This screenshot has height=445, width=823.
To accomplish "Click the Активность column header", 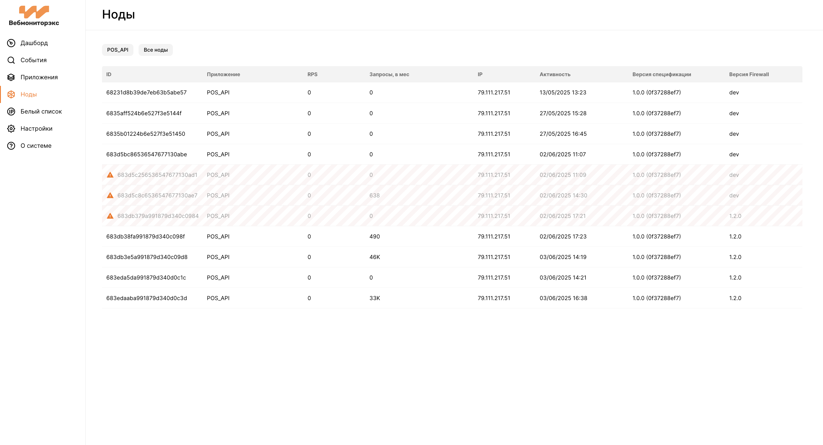I will point(555,74).
